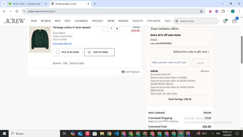
Task: Click Save for Later link
Action: (77, 63)
